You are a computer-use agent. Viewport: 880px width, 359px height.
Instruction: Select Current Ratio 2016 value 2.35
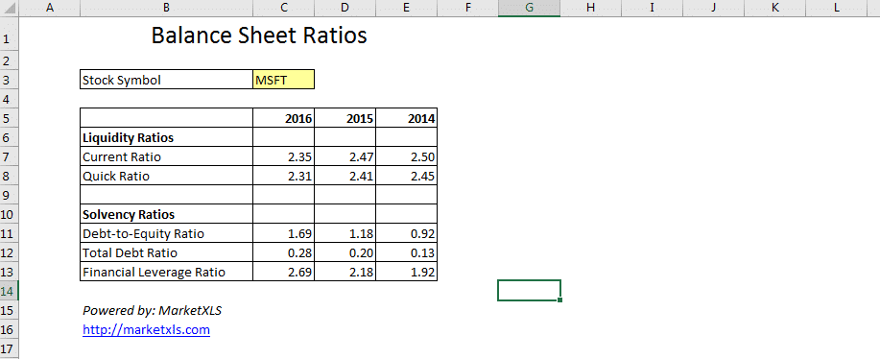(x=283, y=156)
